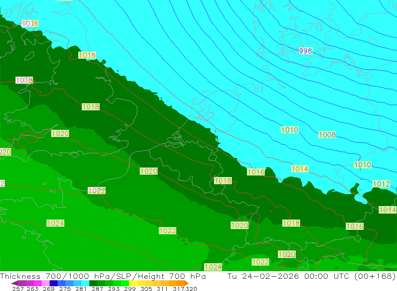This screenshot has width=397, height=291.
Task: Click legend value 305
Action: (x=146, y=289)
